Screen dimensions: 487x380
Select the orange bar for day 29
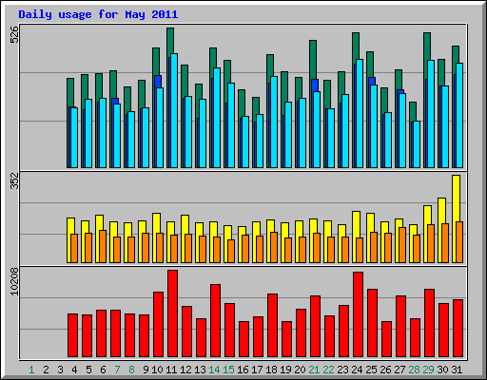(431, 243)
